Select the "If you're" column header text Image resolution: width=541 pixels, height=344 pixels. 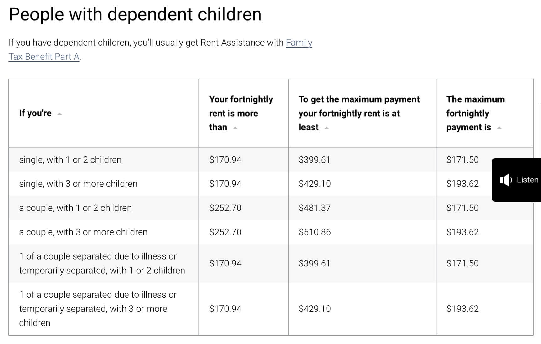coord(35,113)
